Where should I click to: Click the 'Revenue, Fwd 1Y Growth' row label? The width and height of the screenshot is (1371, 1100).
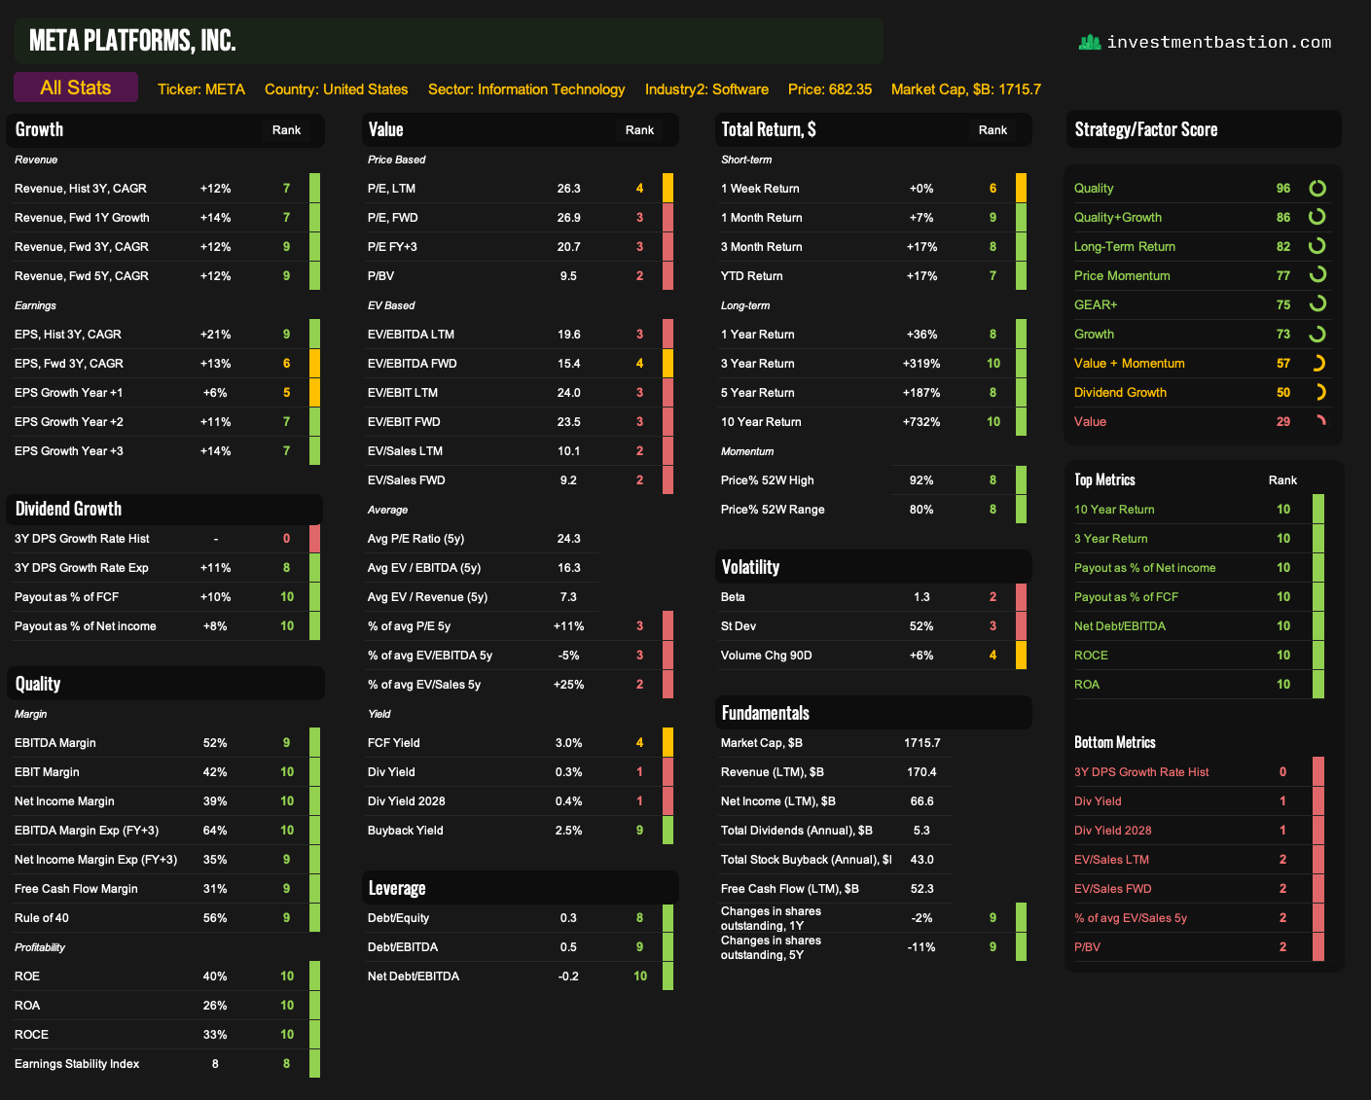82,217
